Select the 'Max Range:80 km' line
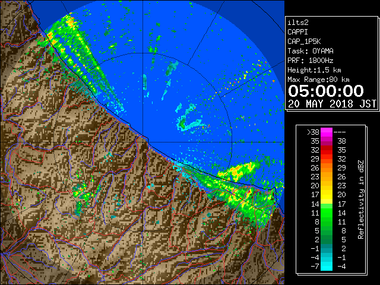 tap(318, 80)
